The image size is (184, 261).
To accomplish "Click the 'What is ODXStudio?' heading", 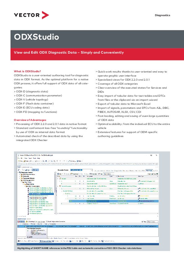I will coord(27,71).
